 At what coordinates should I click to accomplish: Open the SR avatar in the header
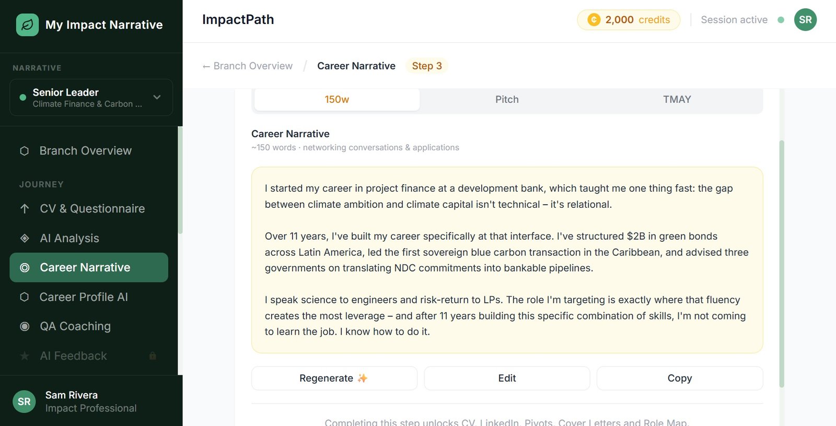[x=805, y=20]
